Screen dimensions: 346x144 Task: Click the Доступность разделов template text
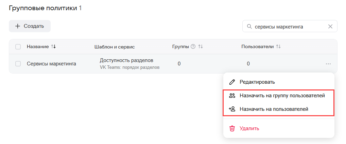(x=126, y=60)
